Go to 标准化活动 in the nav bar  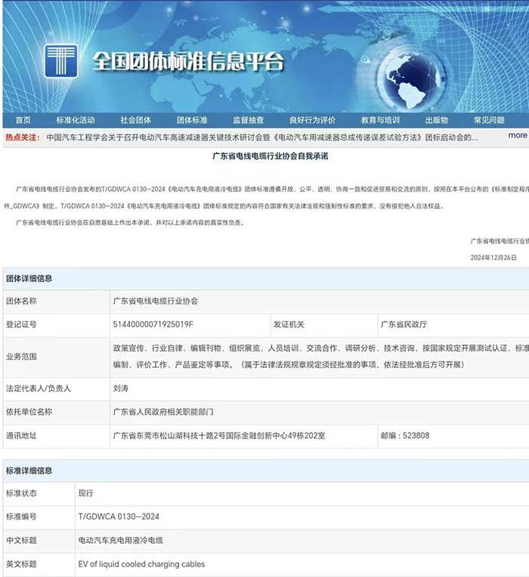tap(75, 120)
